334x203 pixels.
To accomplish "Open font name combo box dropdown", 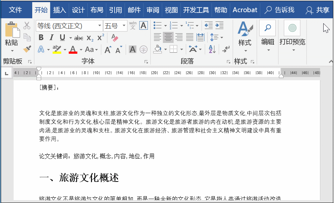I will click(x=100, y=25).
